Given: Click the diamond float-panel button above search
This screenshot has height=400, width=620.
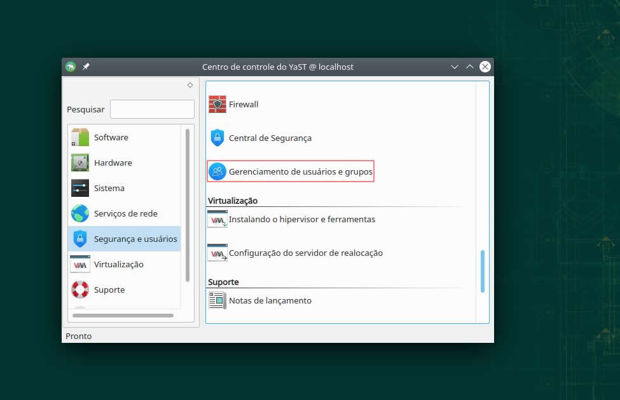Looking at the screenshot, I should coord(190,85).
